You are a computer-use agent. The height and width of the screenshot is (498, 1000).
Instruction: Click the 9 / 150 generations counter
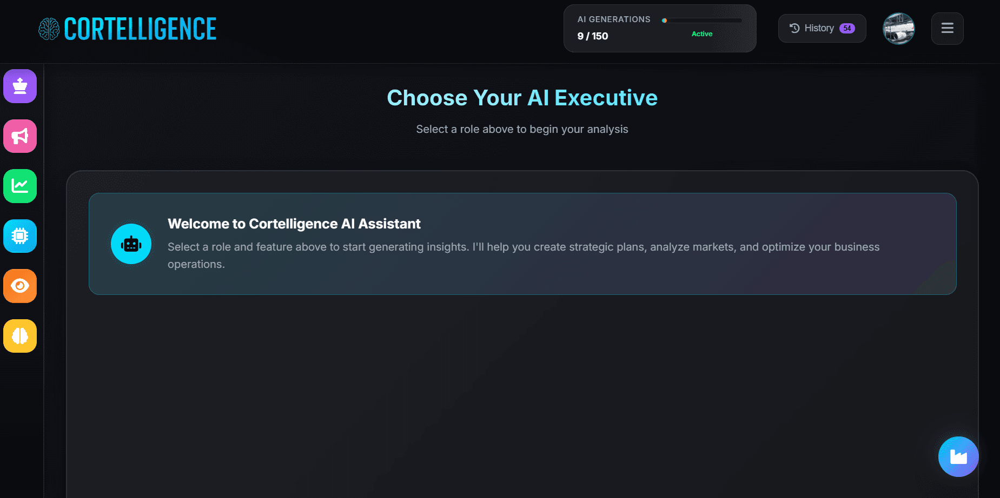point(593,36)
